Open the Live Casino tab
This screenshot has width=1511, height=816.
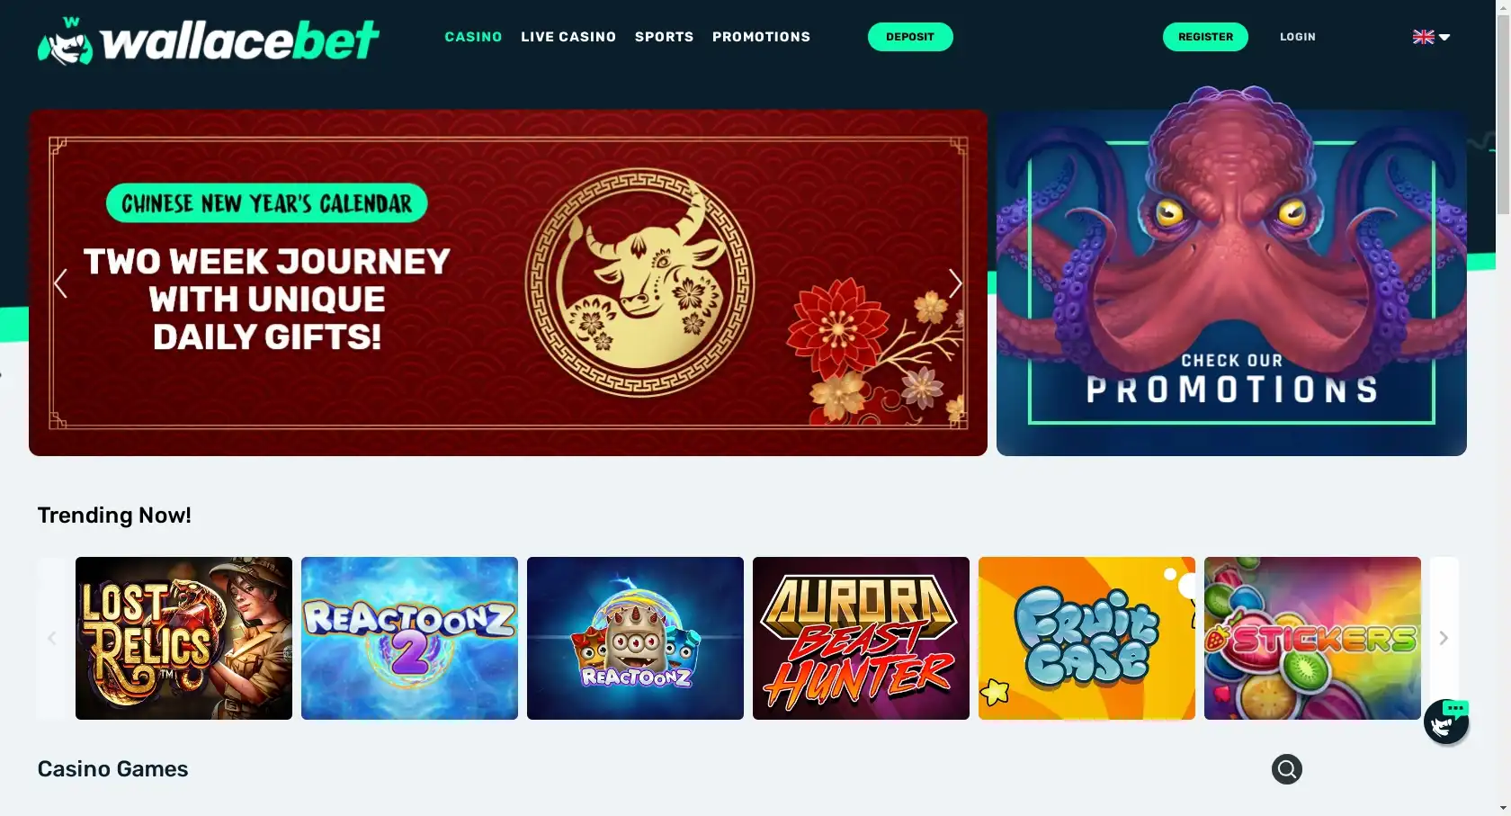(x=568, y=37)
